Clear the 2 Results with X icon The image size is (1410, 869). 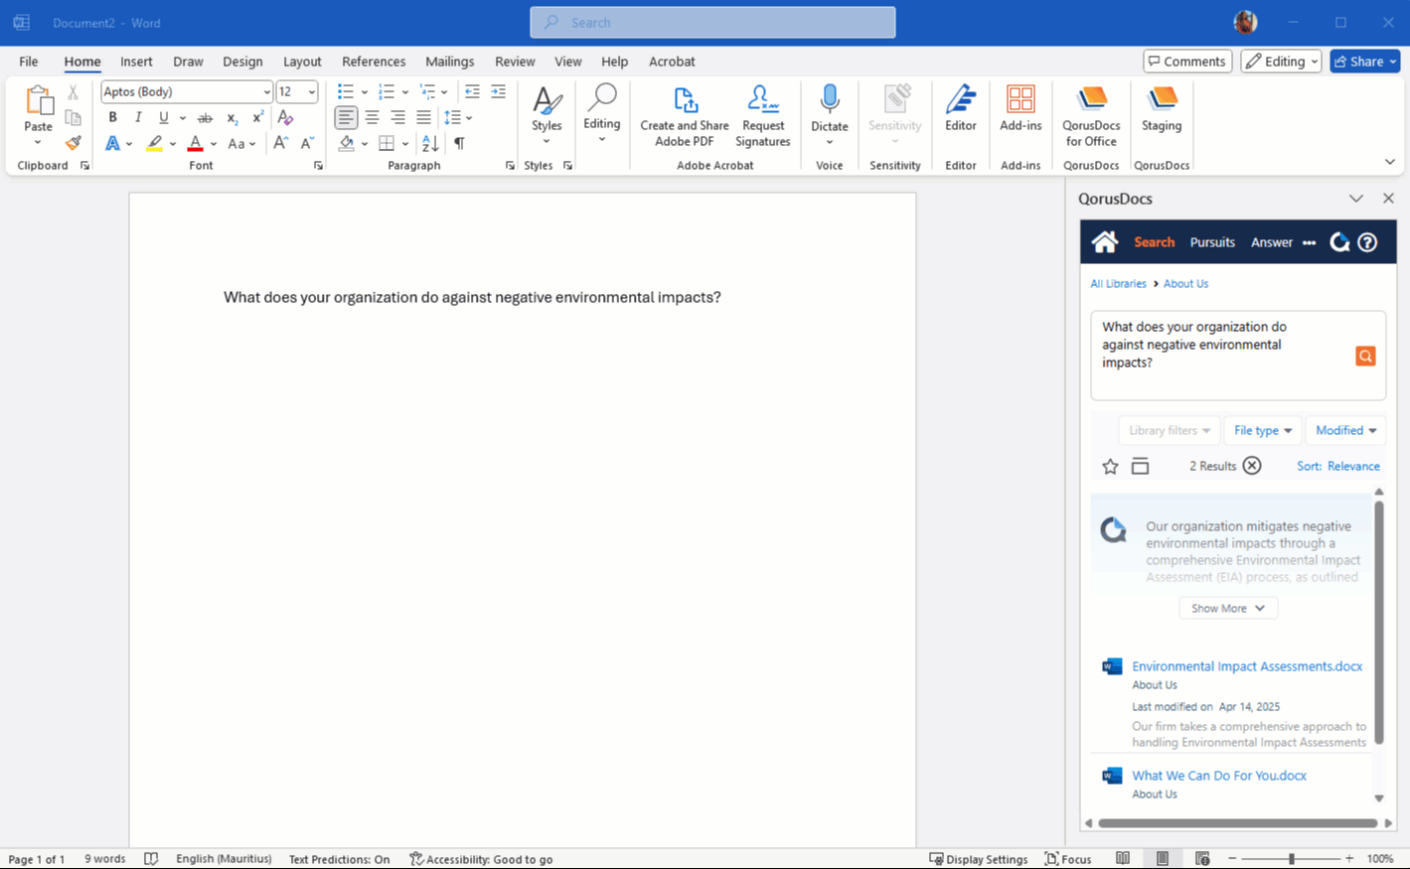click(x=1252, y=466)
